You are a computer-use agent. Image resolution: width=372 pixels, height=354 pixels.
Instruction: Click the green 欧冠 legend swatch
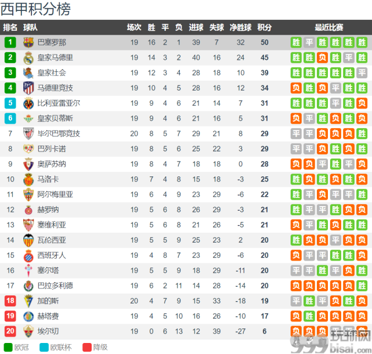click(x=8, y=348)
